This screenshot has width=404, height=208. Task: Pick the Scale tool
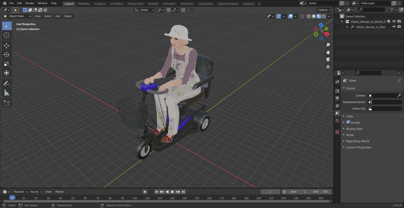pyautogui.click(x=7, y=64)
